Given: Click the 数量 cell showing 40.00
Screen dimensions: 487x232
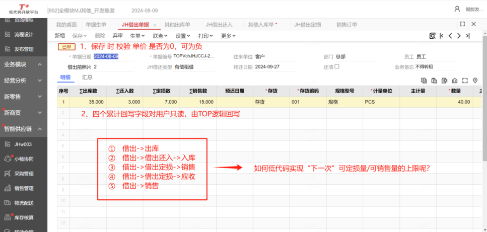Looking at the screenshot, I should (455, 102).
